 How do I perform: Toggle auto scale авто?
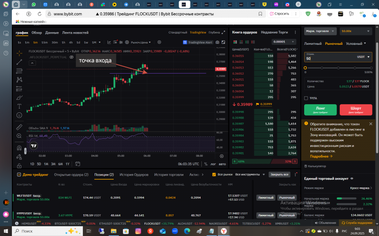pos(222,164)
